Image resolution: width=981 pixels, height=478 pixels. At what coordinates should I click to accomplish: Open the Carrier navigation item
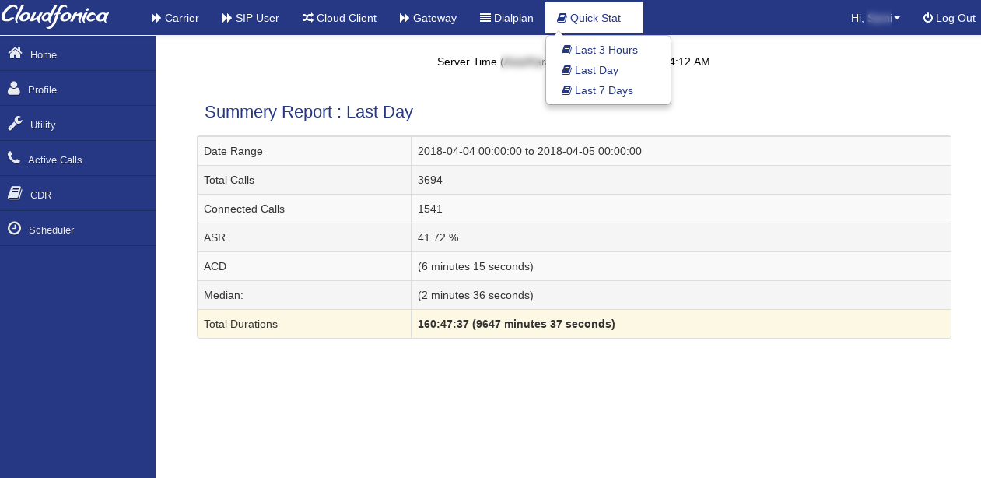click(x=175, y=18)
